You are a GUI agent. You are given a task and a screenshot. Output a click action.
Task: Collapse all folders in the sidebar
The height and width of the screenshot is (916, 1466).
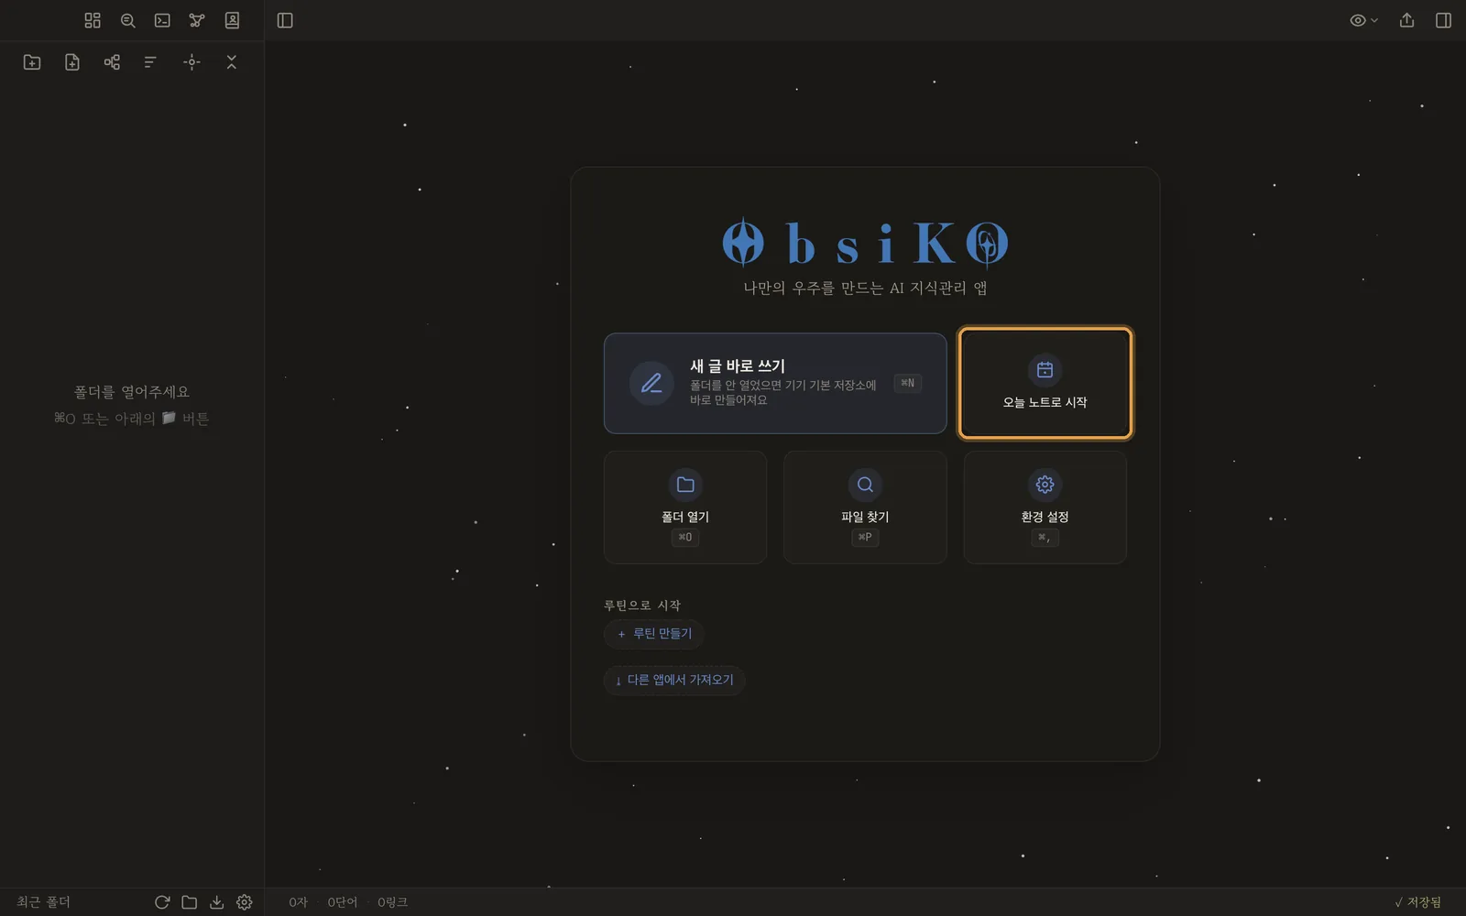[x=231, y=62]
